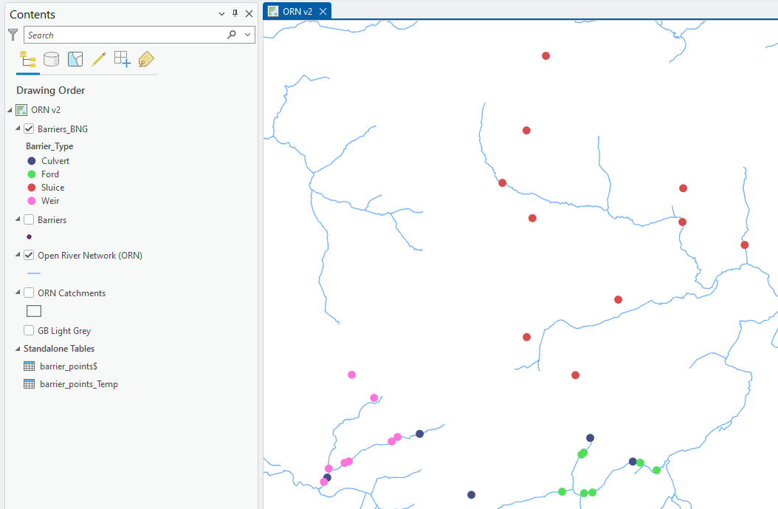Click the filter funnel icon beside search
This screenshot has height=509, width=778.
click(13, 35)
